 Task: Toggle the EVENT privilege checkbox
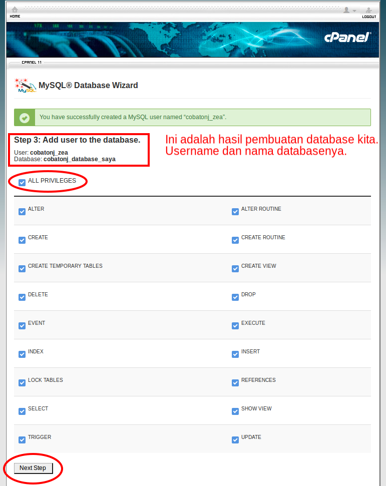tap(22, 326)
